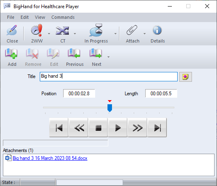Open the Details info icon
This screenshot has height=186, width=217.
click(x=157, y=30)
